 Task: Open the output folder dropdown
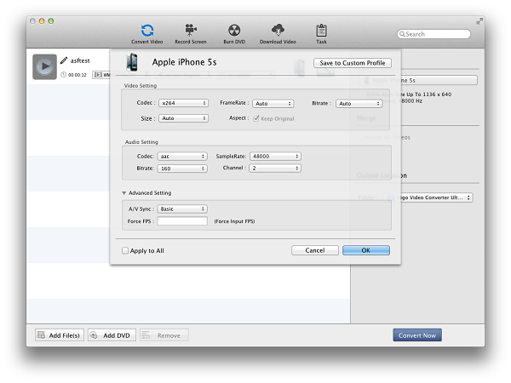click(428, 197)
